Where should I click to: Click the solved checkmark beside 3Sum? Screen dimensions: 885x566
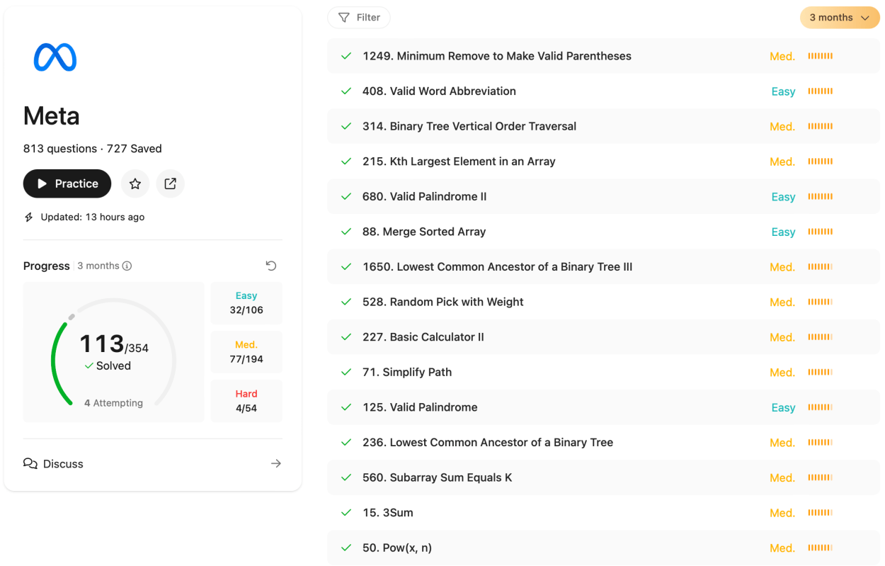[x=346, y=513]
